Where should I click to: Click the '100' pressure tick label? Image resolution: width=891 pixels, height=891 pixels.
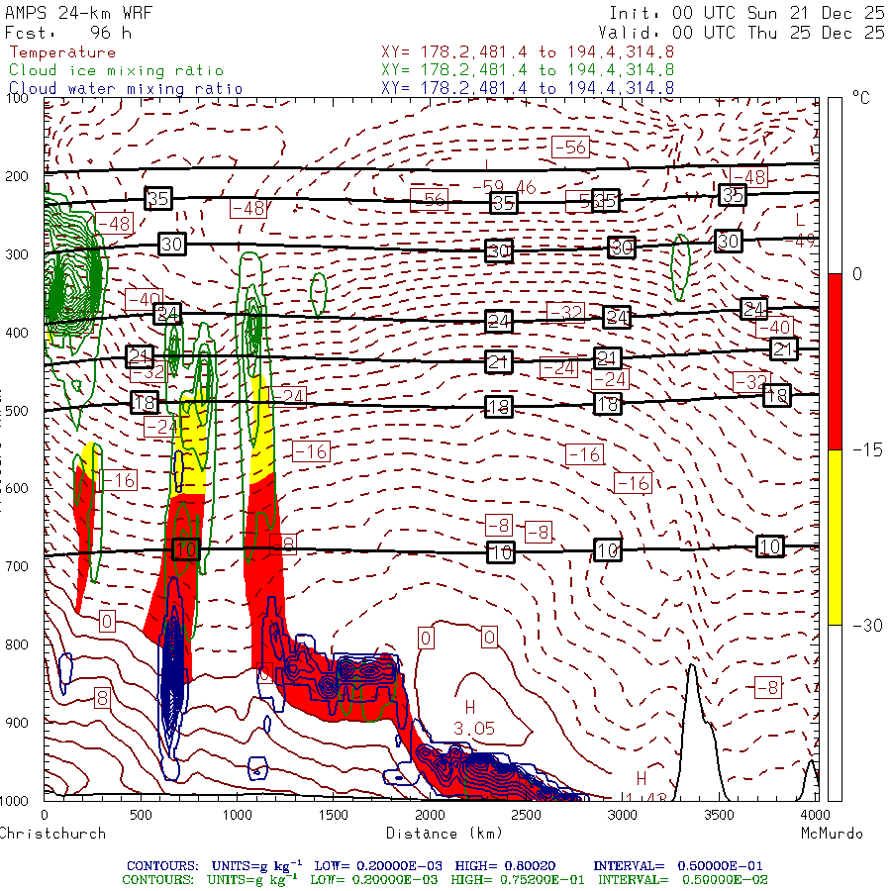point(17,98)
